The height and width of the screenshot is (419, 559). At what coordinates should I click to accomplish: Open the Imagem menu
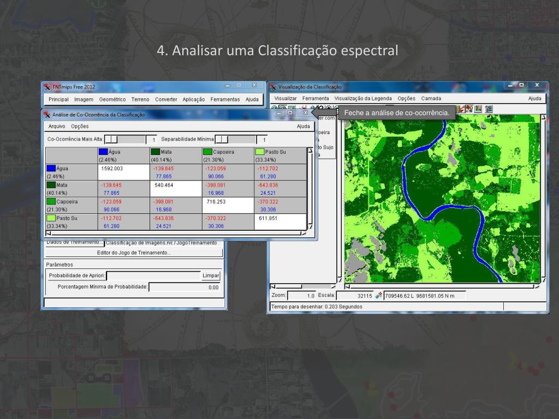[84, 99]
